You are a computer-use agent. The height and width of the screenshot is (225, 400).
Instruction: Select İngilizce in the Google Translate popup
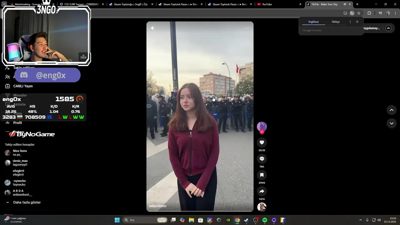(x=313, y=22)
